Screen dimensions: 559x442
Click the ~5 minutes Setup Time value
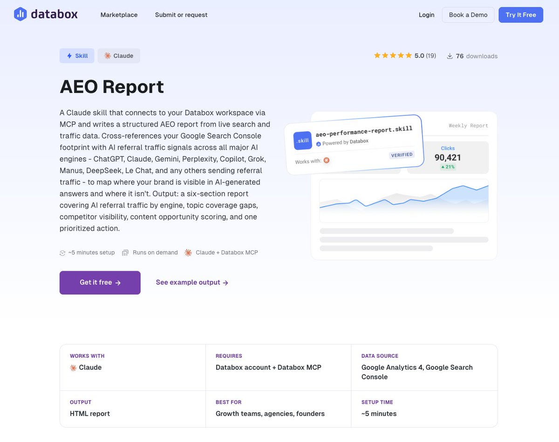[x=379, y=414]
